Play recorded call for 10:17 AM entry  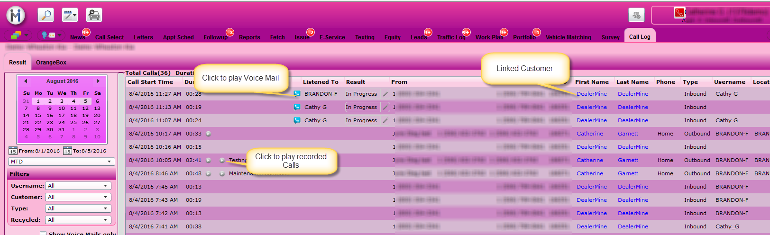(x=208, y=134)
